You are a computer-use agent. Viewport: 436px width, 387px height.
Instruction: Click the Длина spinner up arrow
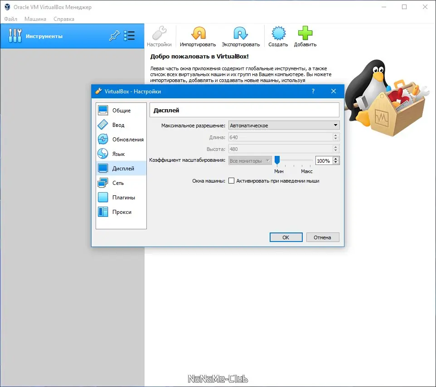(x=336, y=135)
